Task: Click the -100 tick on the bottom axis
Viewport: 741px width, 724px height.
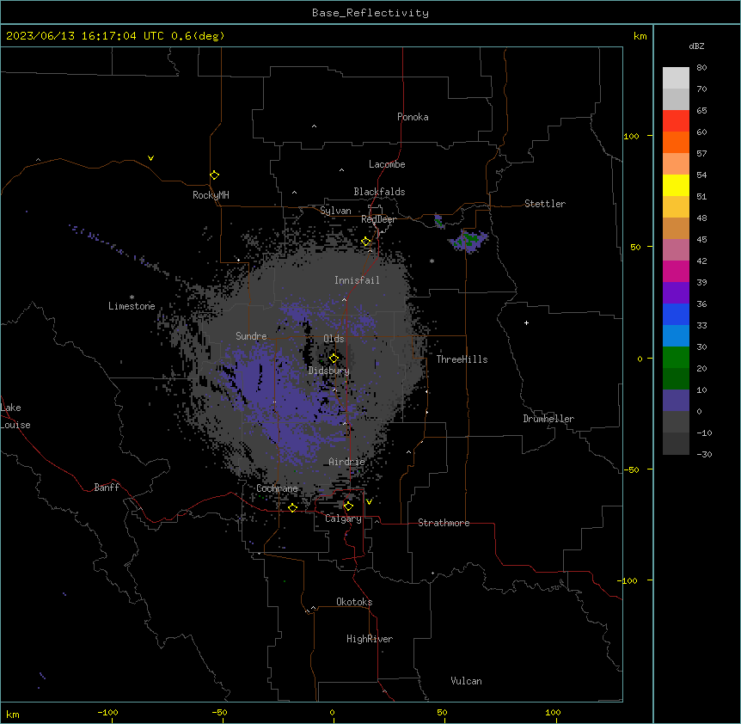Action: click(107, 712)
